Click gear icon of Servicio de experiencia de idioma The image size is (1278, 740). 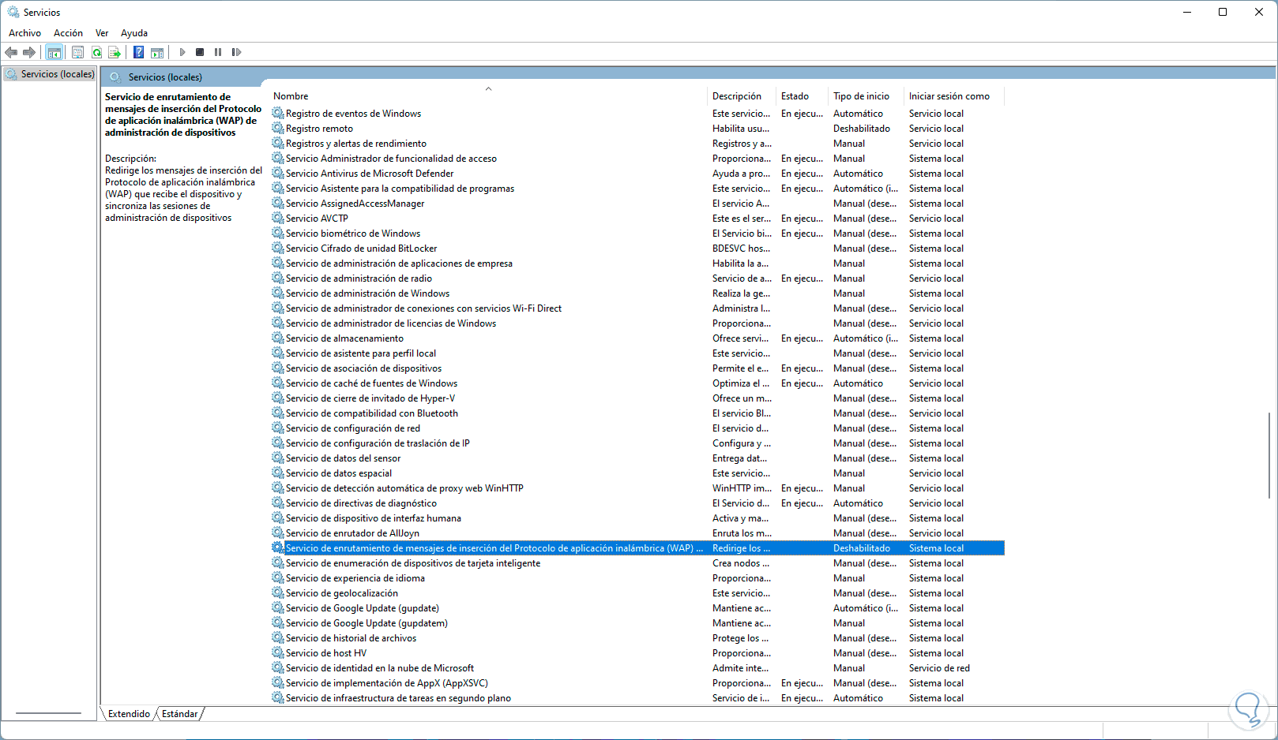[x=278, y=578]
